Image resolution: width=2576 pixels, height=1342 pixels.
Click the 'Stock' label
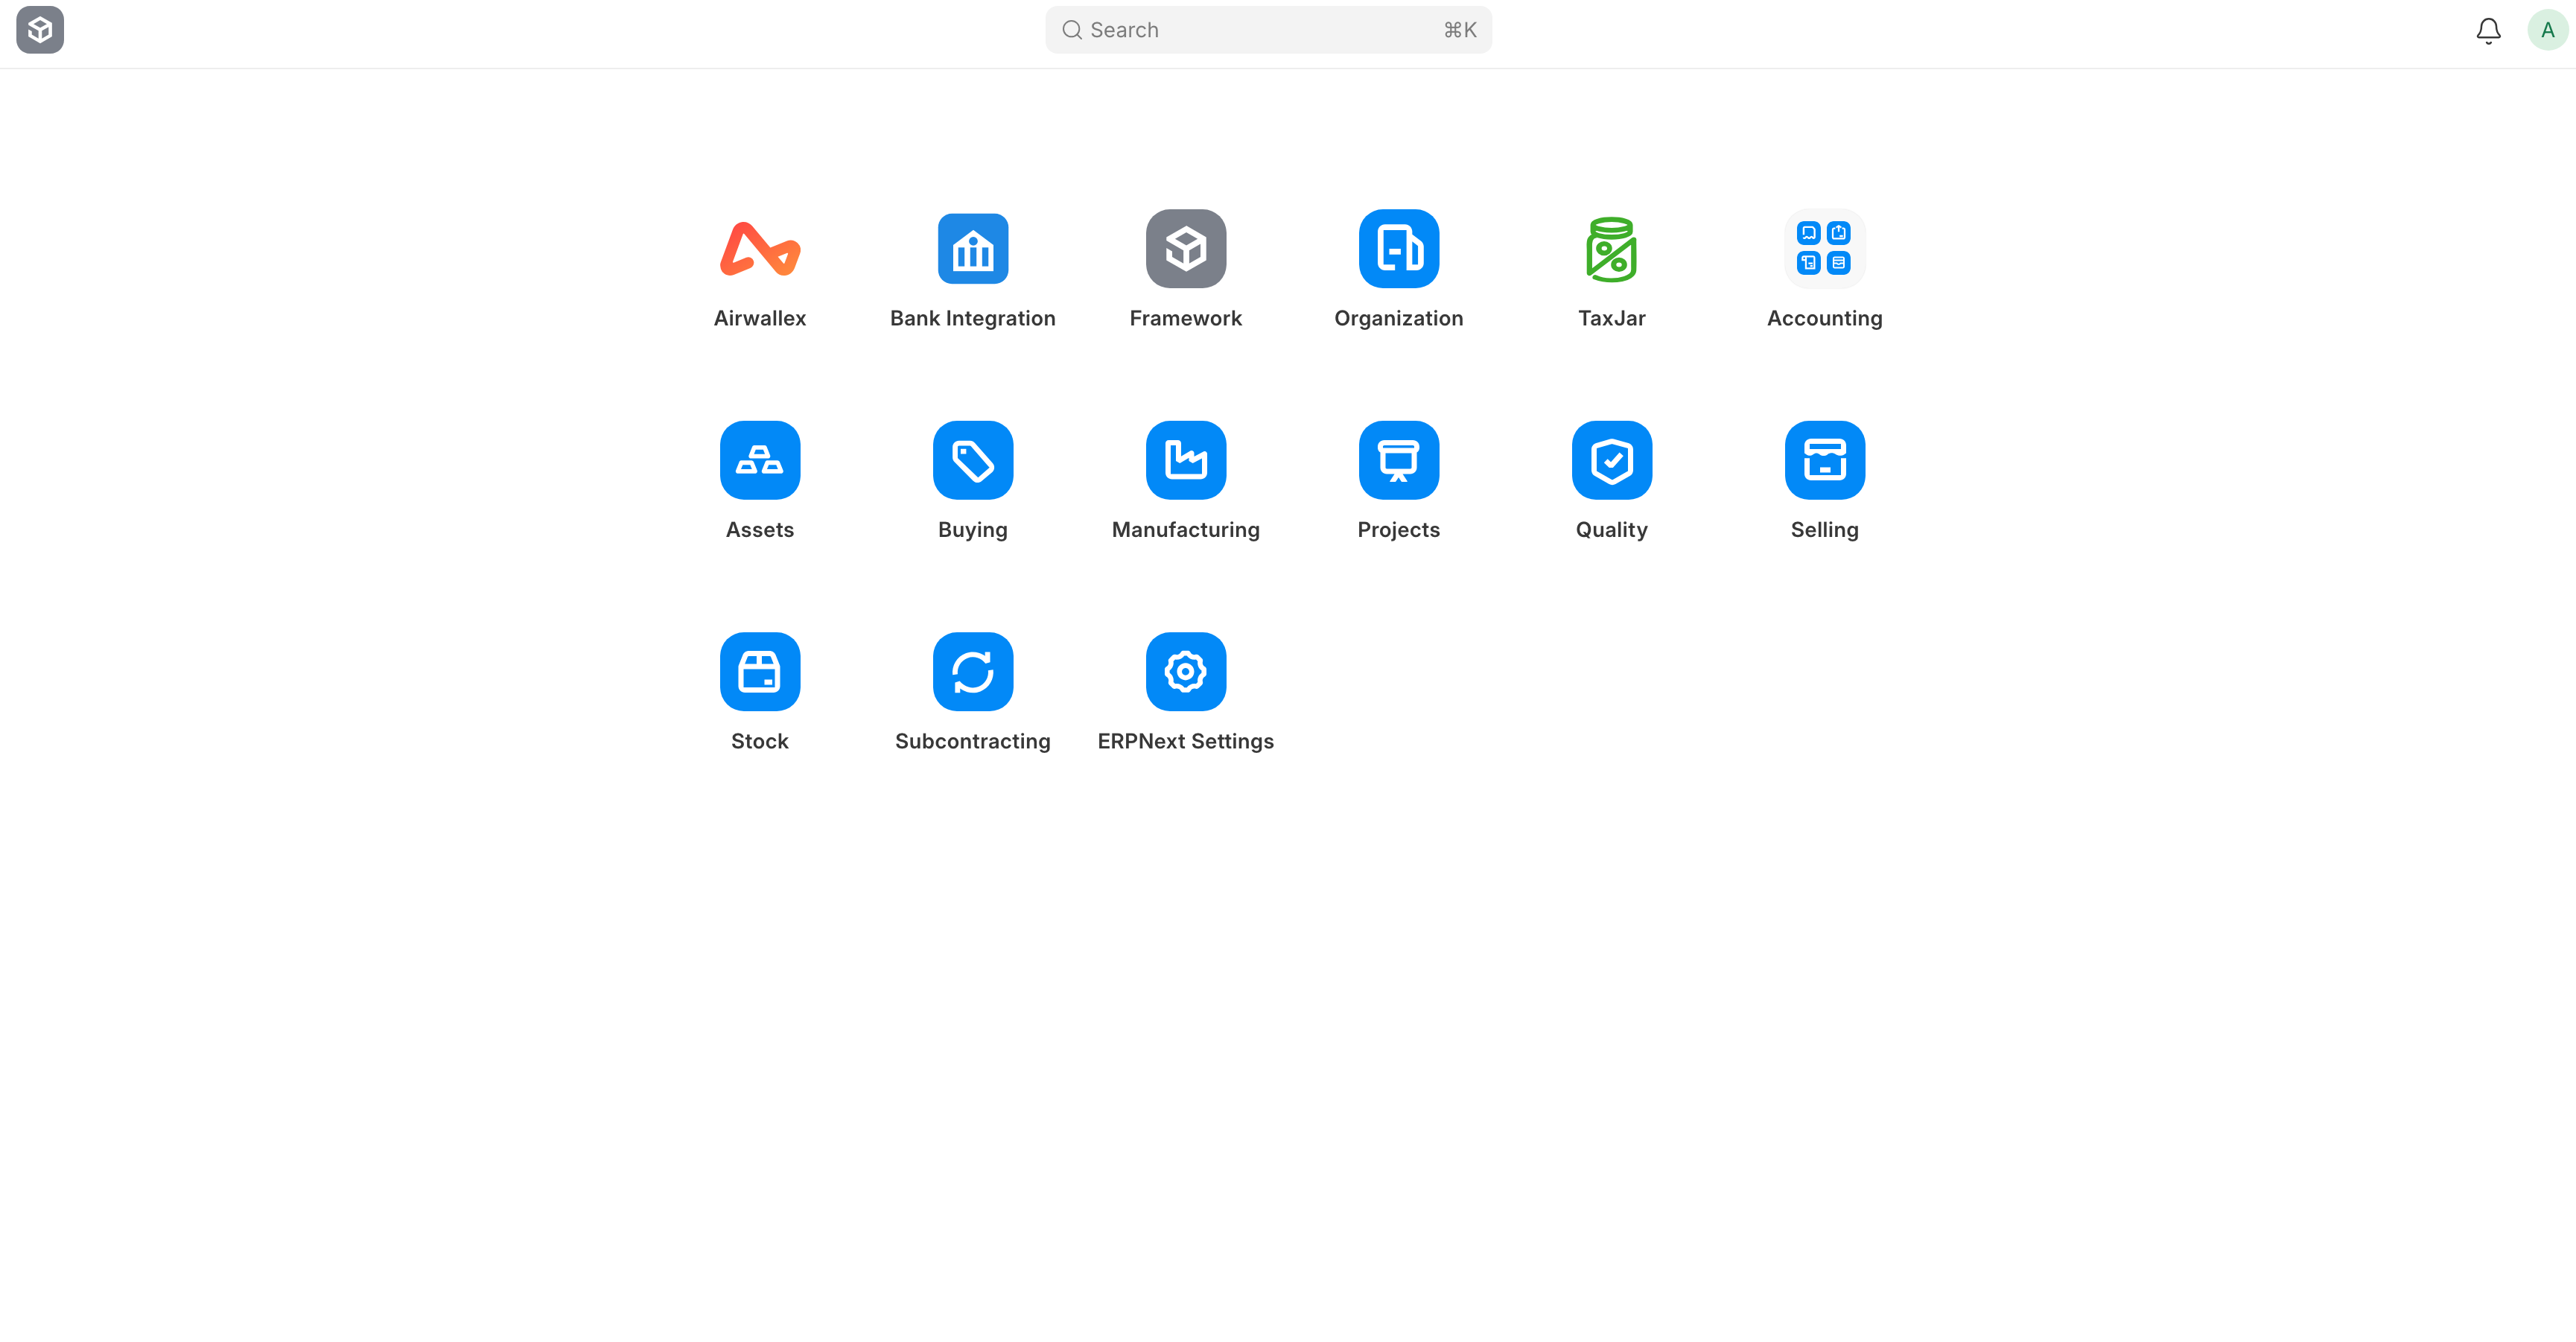[760, 741]
